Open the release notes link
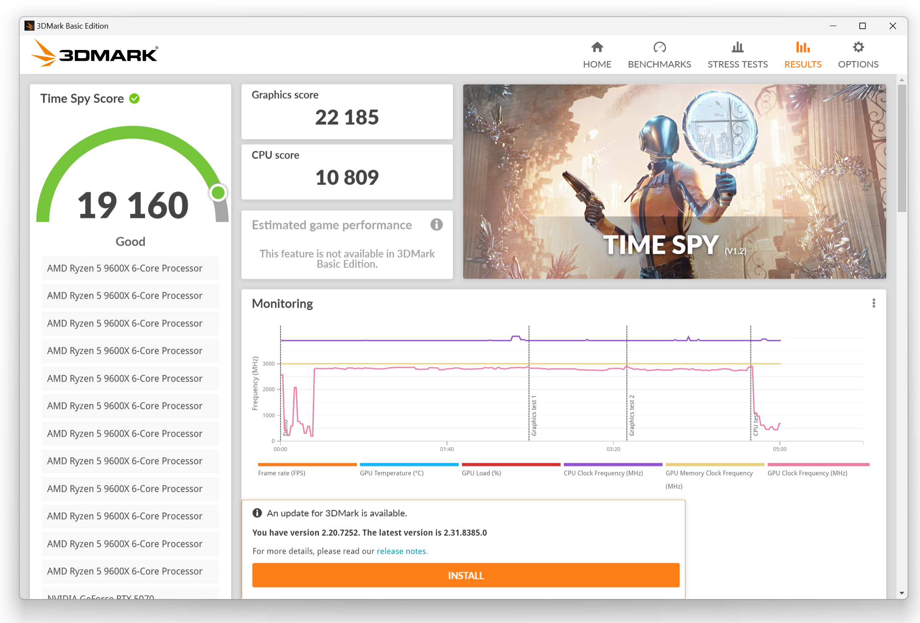The width and height of the screenshot is (920, 623). (402, 551)
